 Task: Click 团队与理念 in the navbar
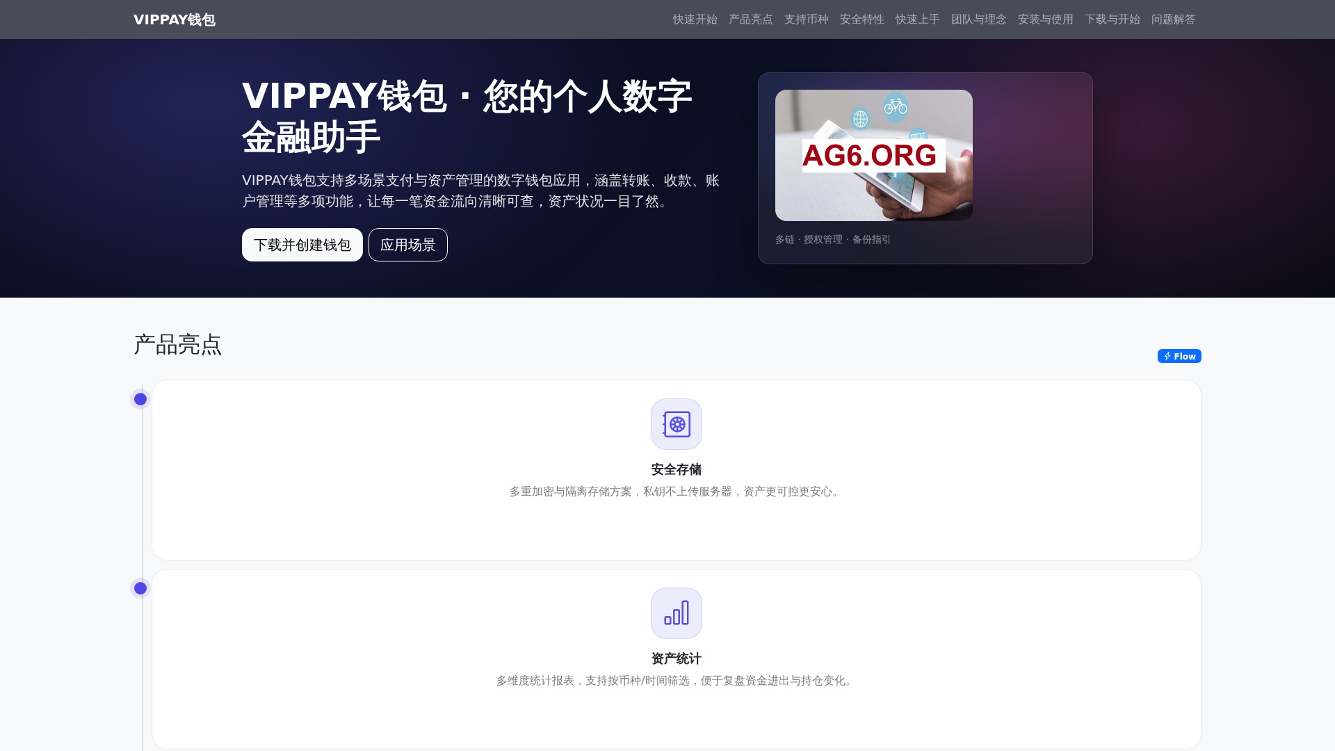978,19
